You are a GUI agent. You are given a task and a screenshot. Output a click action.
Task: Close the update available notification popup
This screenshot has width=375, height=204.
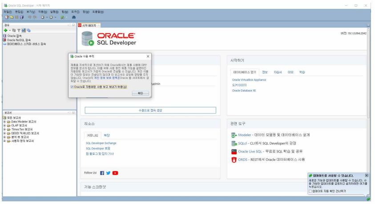tap(367, 176)
